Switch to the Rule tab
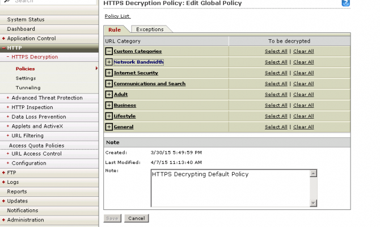This screenshot has height=227, width=380. click(x=115, y=30)
